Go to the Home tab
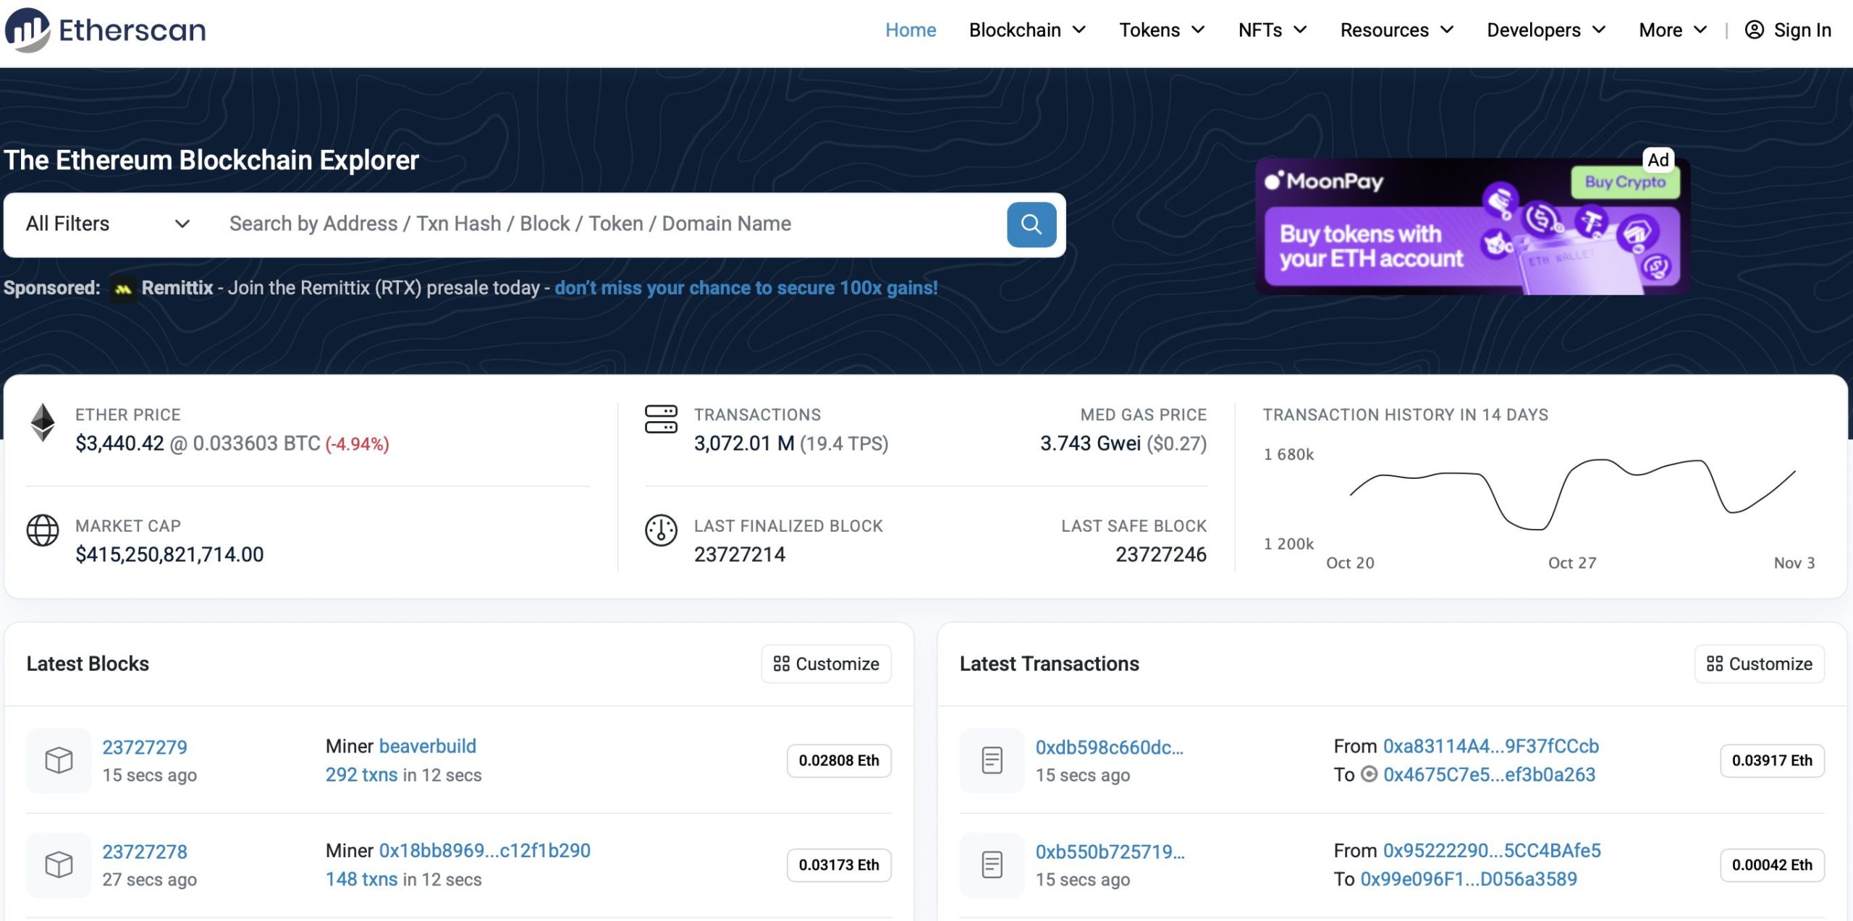Image resolution: width=1853 pixels, height=921 pixels. click(910, 30)
